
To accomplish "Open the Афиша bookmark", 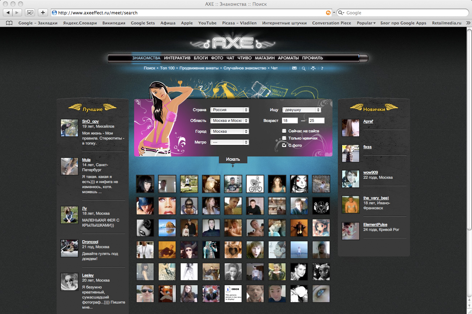I will click(168, 23).
